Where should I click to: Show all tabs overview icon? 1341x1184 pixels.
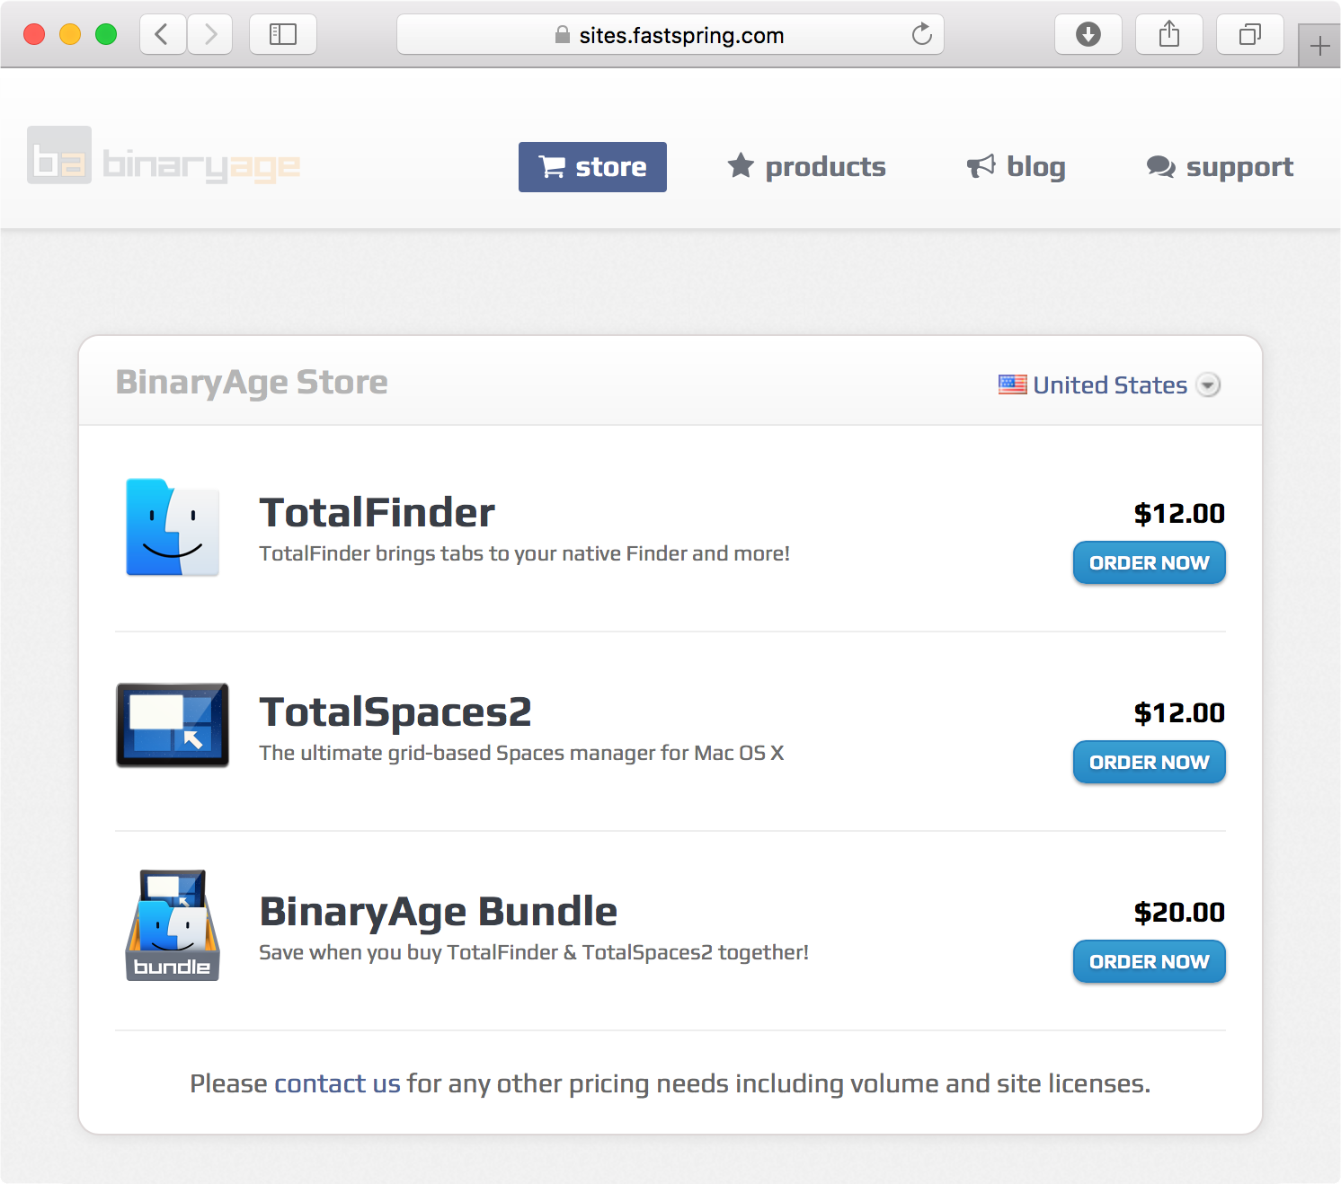pyautogui.click(x=1250, y=35)
